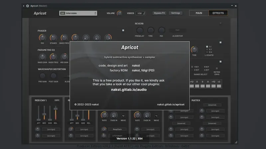Click the Apricot logo in the header
266x149 pixels.
pyautogui.click(x=40, y=13)
